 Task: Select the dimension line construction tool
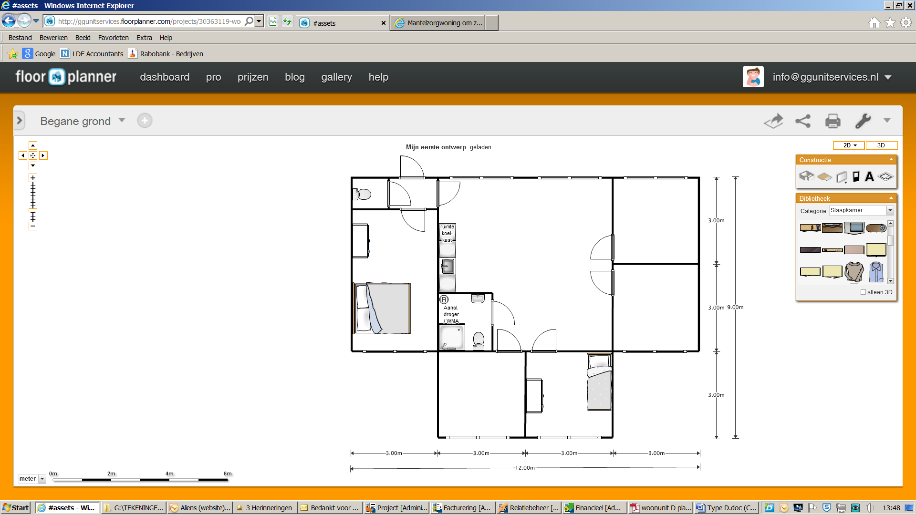click(885, 177)
